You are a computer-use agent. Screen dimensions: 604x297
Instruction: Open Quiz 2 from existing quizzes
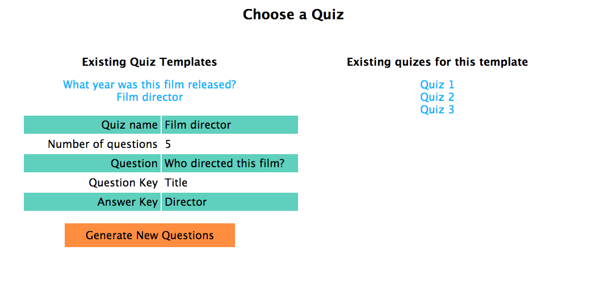437,97
